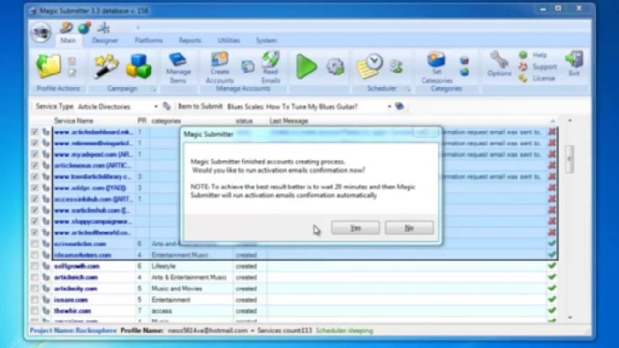The width and height of the screenshot is (619, 348).
Task: Sort by the PR column header
Action: coord(143,121)
